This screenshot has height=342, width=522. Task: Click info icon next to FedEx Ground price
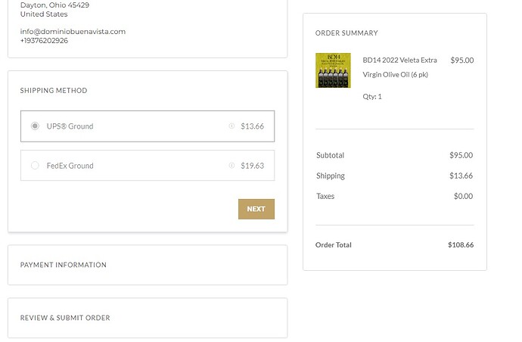231,166
